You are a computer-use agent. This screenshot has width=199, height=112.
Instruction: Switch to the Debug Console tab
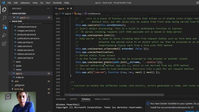coord(102,99)
